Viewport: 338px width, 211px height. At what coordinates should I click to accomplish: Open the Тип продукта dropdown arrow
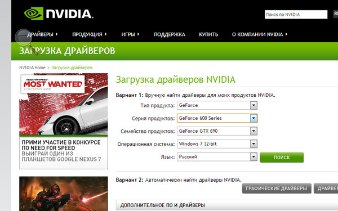tap(253, 105)
